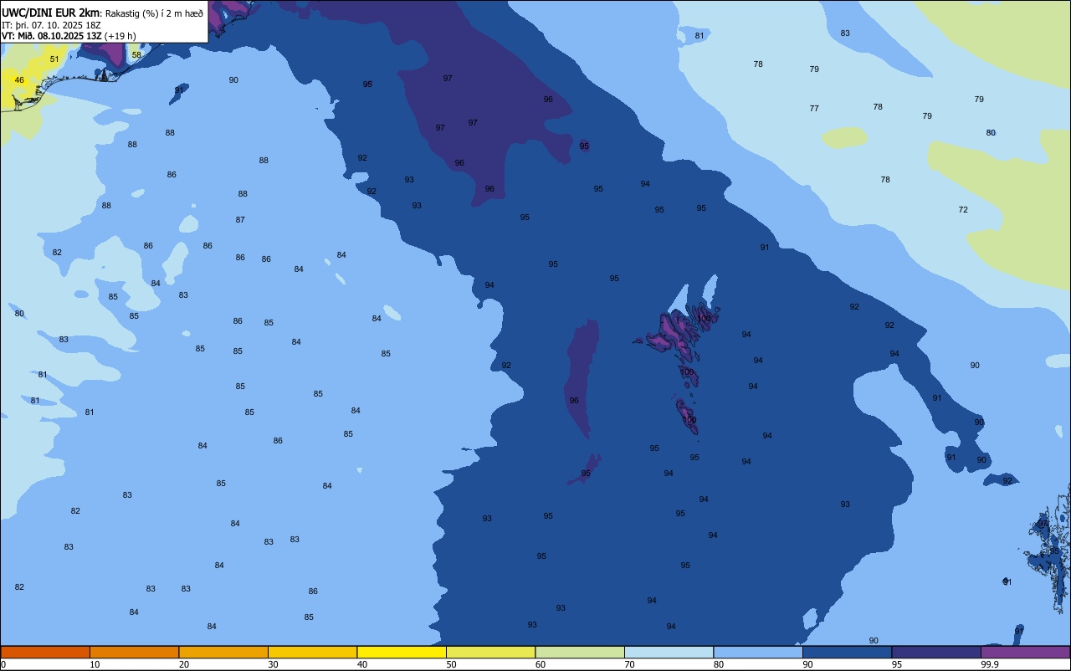The image size is (1071, 671).
Task: Click the forecast offset '(+19 h)'
Action: coord(120,36)
